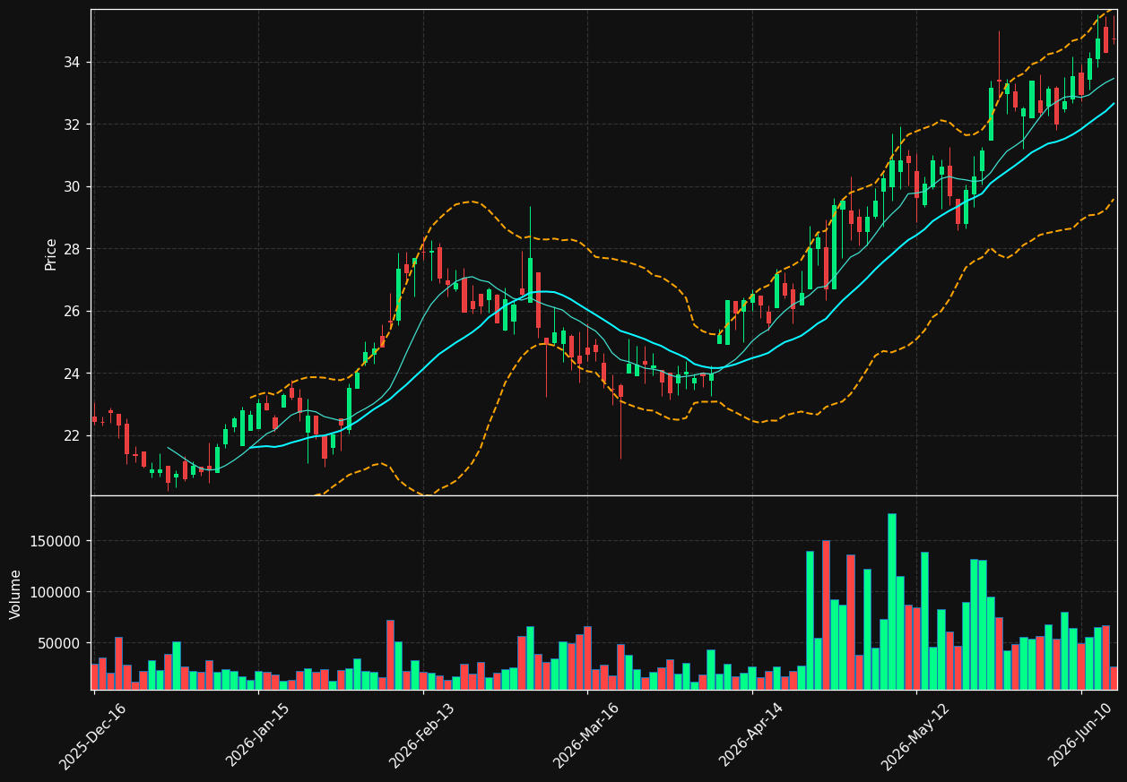Click the 26 price tick label
This screenshot has width=1127, height=782.
click(72, 311)
